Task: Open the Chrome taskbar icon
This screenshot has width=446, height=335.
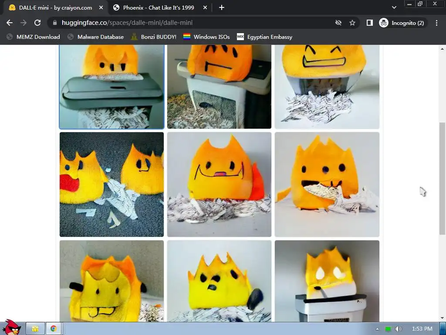Action: (53, 329)
